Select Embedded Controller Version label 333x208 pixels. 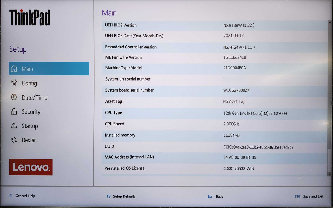(131, 47)
